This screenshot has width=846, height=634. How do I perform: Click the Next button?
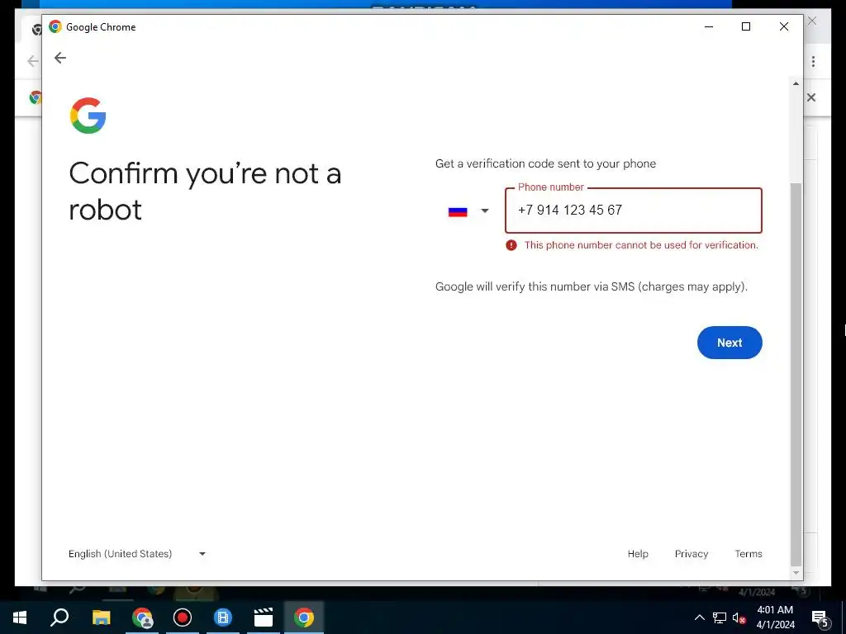click(730, 343)
